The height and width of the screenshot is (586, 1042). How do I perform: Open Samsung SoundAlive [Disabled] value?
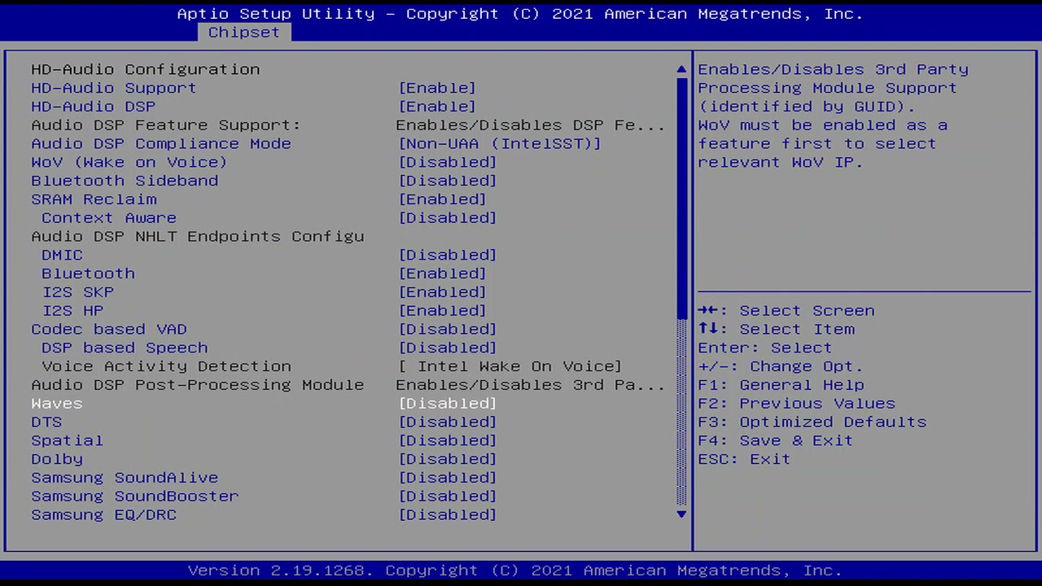point(448,478)
